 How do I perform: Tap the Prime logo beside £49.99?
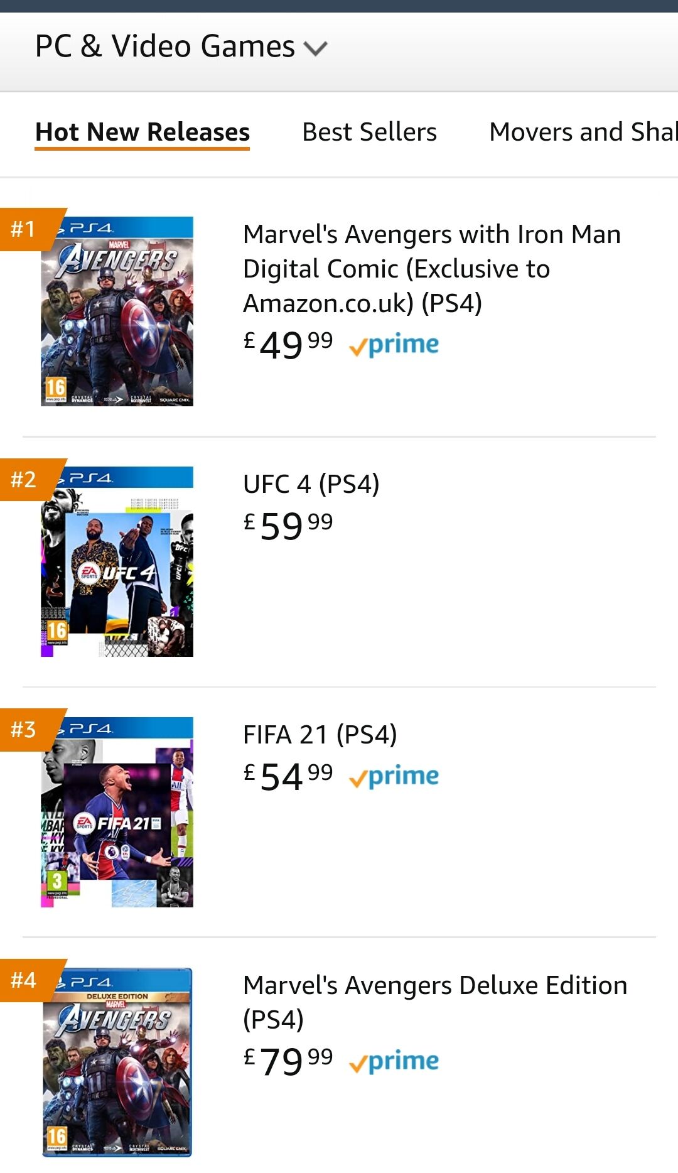[x=394, y=345]
